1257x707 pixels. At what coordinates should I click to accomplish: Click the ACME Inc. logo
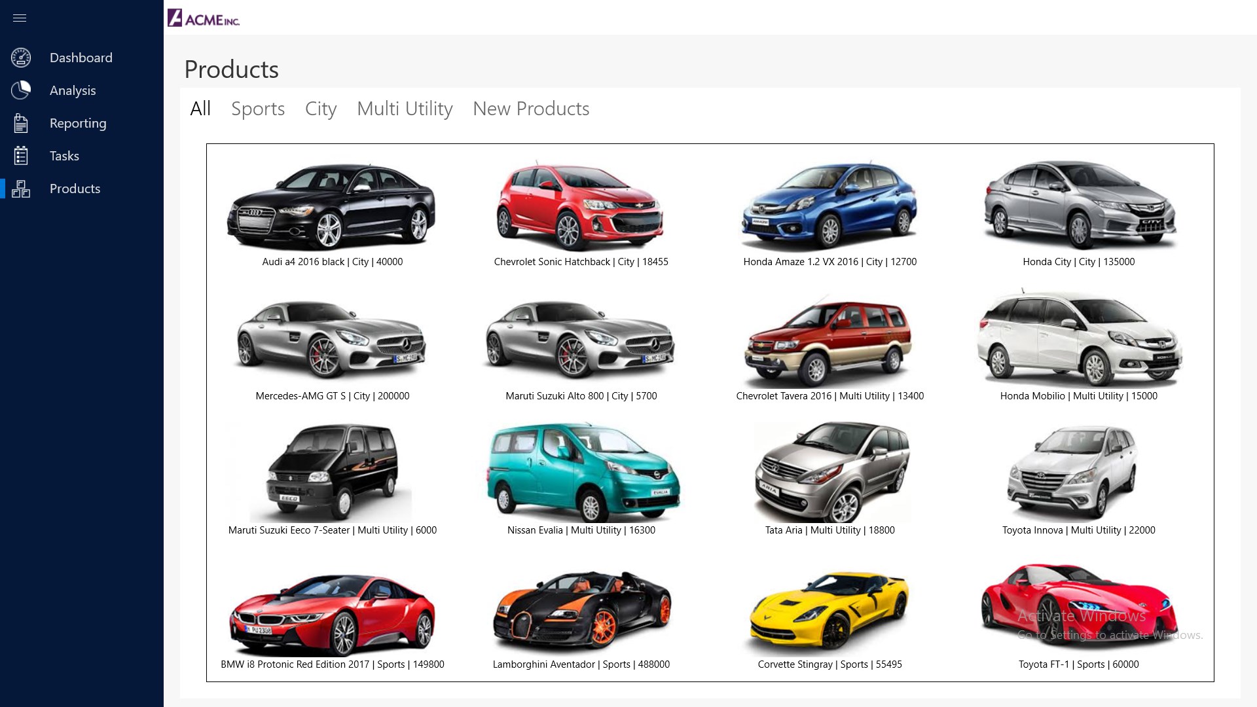204,18
